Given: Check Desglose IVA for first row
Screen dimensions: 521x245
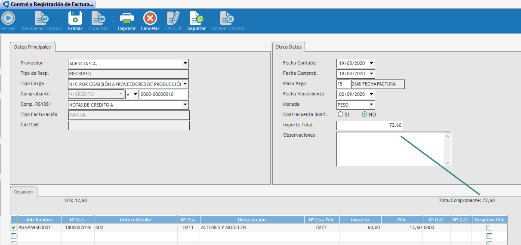Looking at the screenshot, I should coord(490,228).
